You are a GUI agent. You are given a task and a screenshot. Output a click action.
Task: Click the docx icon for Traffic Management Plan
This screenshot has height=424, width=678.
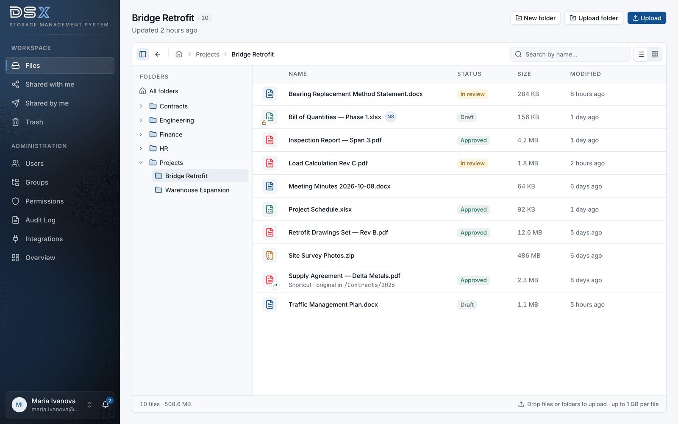[270, 304]
